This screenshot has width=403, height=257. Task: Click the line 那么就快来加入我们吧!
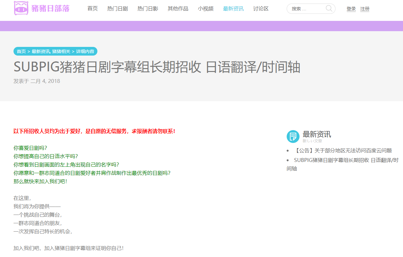pos(40,182)
